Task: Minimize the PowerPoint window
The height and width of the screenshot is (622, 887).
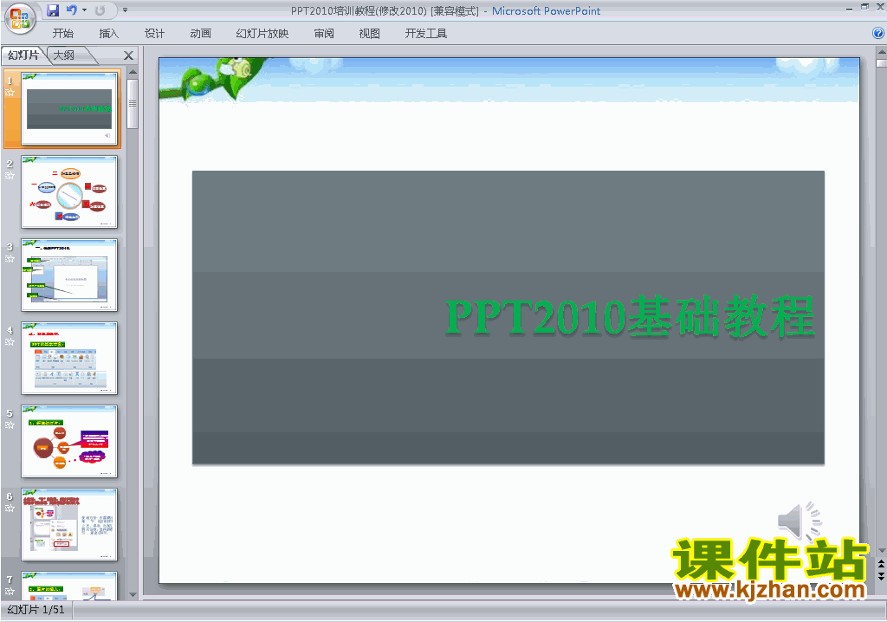Action: [x=849, y=9]
